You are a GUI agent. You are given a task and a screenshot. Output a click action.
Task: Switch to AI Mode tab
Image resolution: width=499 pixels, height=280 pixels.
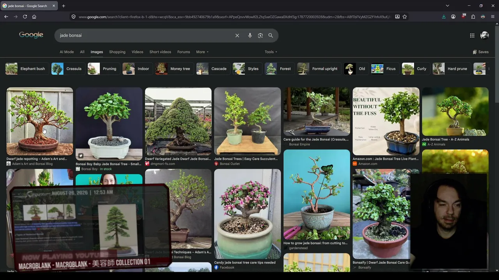tap(67, 52)
